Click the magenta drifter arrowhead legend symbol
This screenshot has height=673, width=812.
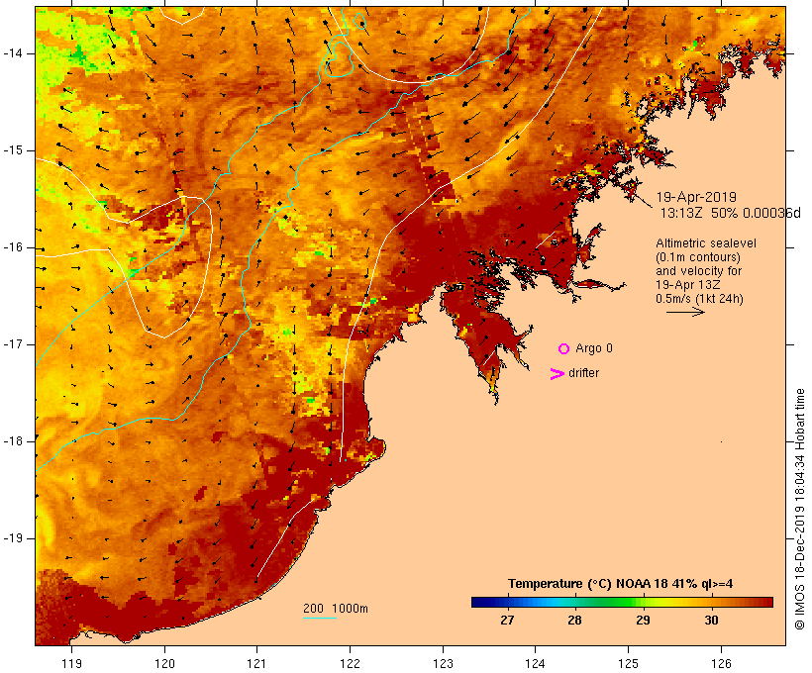[558, 374]
